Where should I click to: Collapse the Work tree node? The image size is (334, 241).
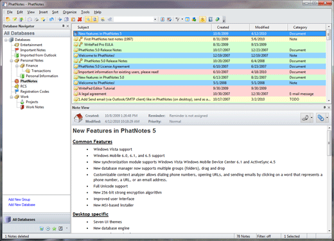[x=12, y=97]
